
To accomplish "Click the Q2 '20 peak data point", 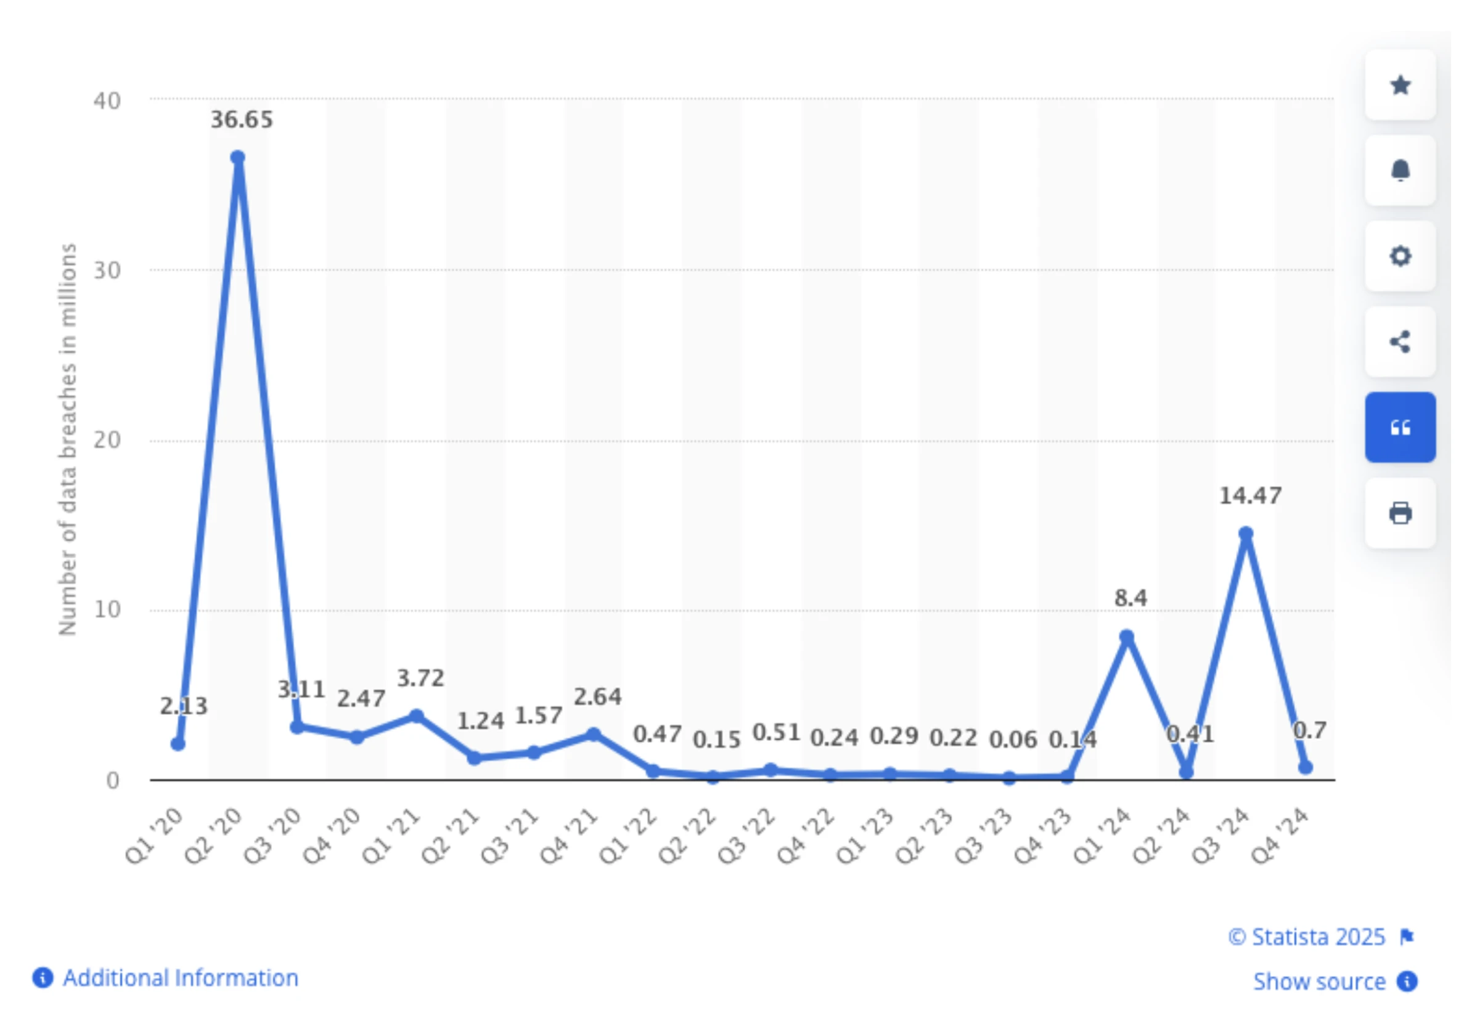I will 238,158.
